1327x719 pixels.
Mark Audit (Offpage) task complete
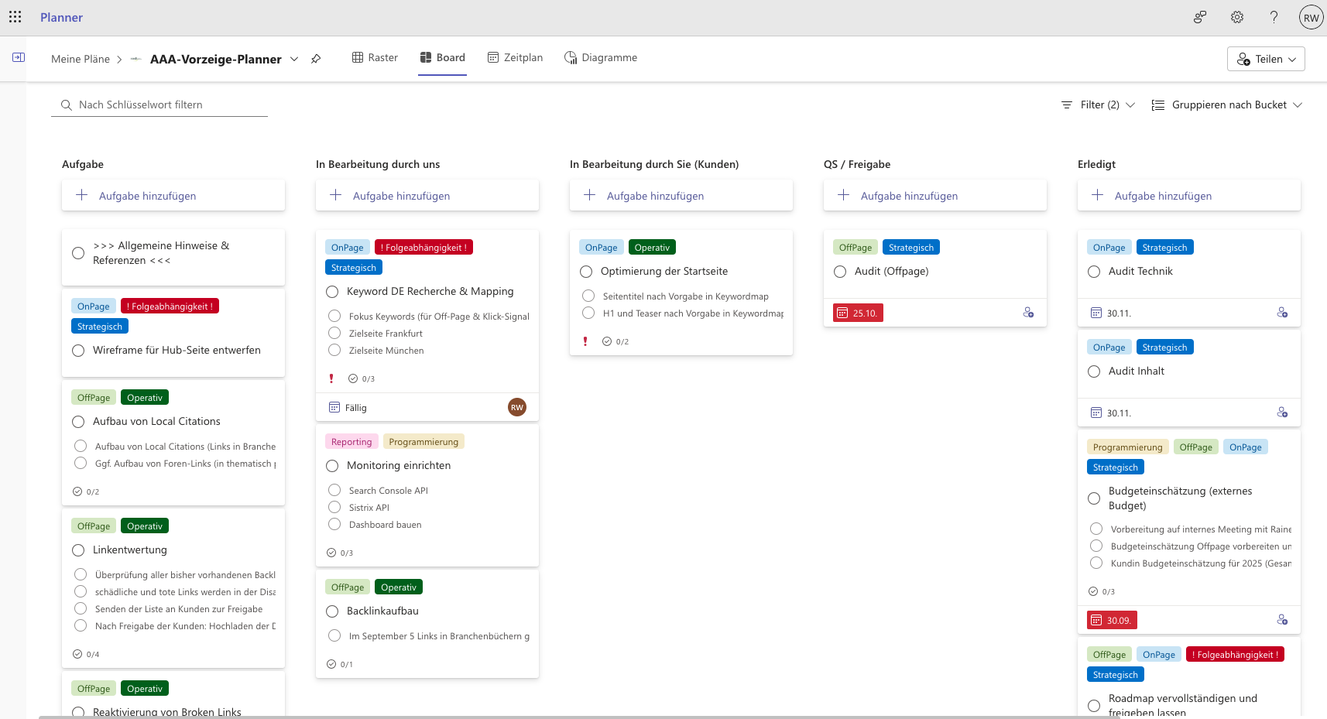840,272
